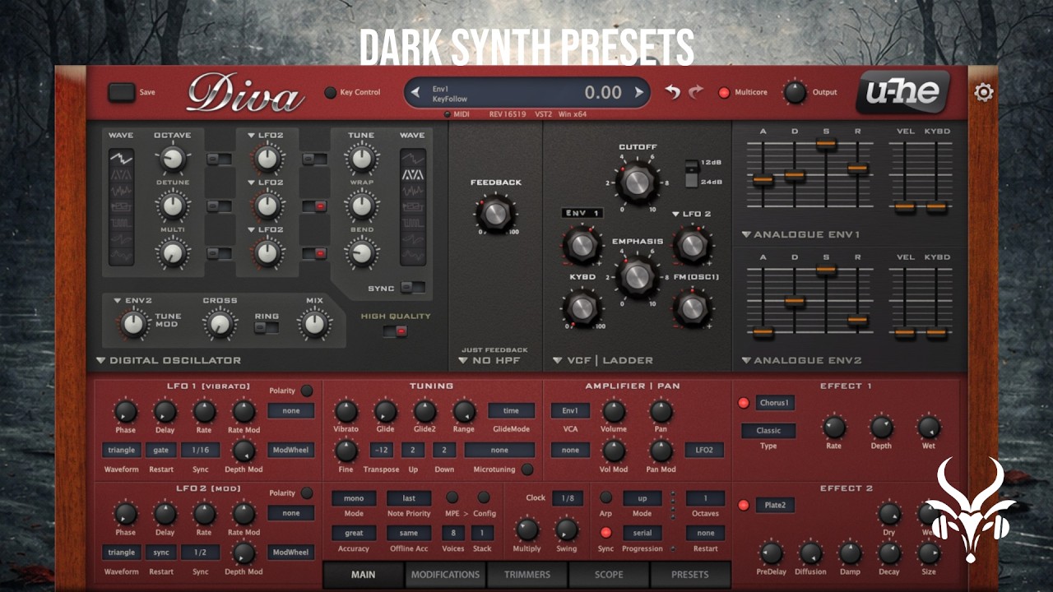Screen dimensions: 1053x592
Task: Toggle the Effect 2 power LED
Action: click(744, 505)
